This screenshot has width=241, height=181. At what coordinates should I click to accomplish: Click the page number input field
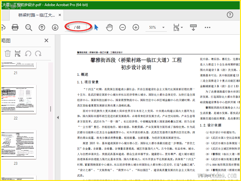click(x=69, y=27)
